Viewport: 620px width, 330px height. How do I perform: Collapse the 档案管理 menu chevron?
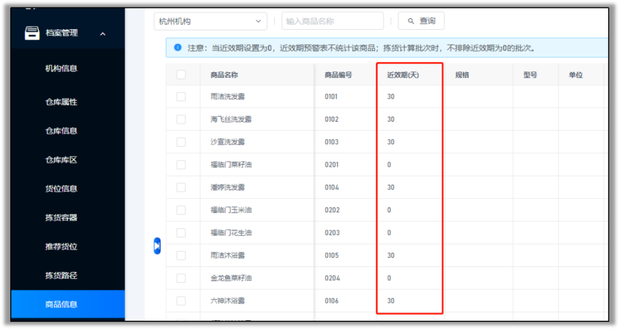tap(103, 34)
